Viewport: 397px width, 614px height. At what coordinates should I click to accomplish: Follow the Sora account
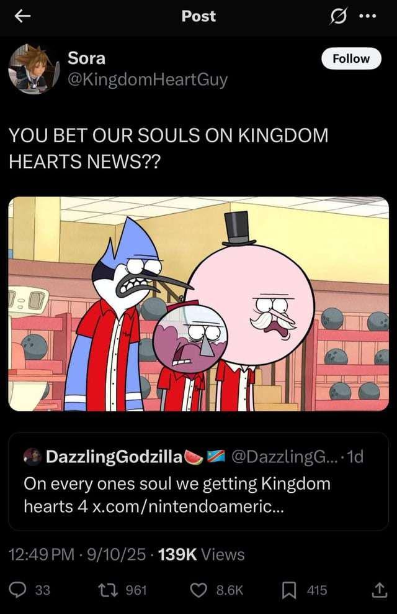coord(351,59)
